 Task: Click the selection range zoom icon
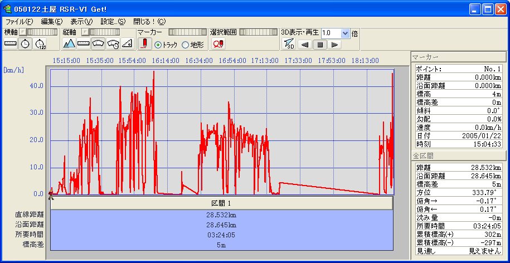[x=218, y=44]
